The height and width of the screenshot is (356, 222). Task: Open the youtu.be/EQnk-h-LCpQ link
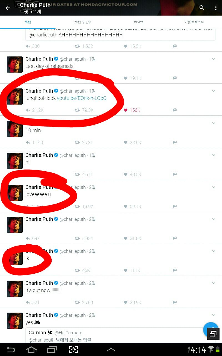pyautogui.click(x=82, y=98)
